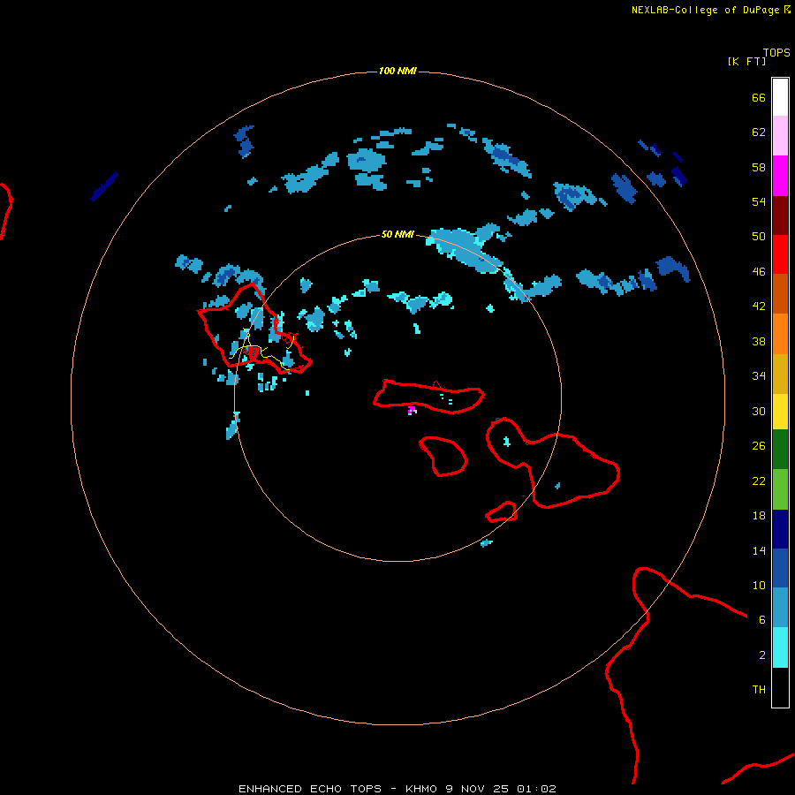Click the legend value '18'
This screenshot has width=795, height=795.
pyautogui.click(x=759, y=516)
